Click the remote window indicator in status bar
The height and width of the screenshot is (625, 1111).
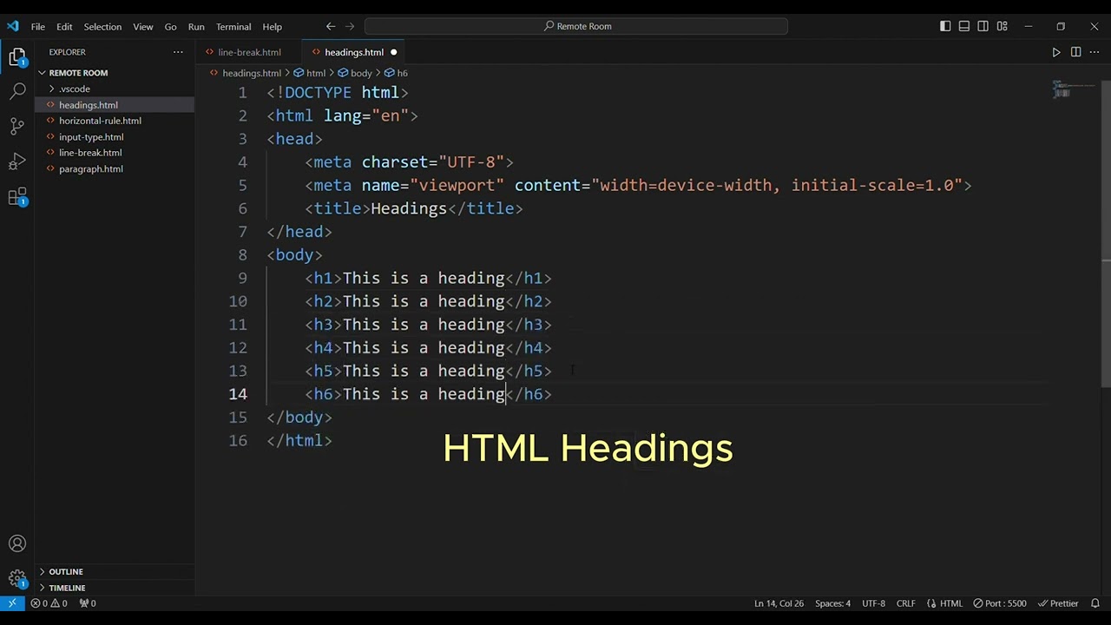[12, 603]
